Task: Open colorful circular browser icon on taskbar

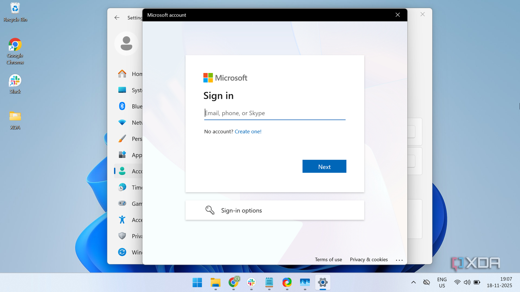Action: tap(287, 283)
